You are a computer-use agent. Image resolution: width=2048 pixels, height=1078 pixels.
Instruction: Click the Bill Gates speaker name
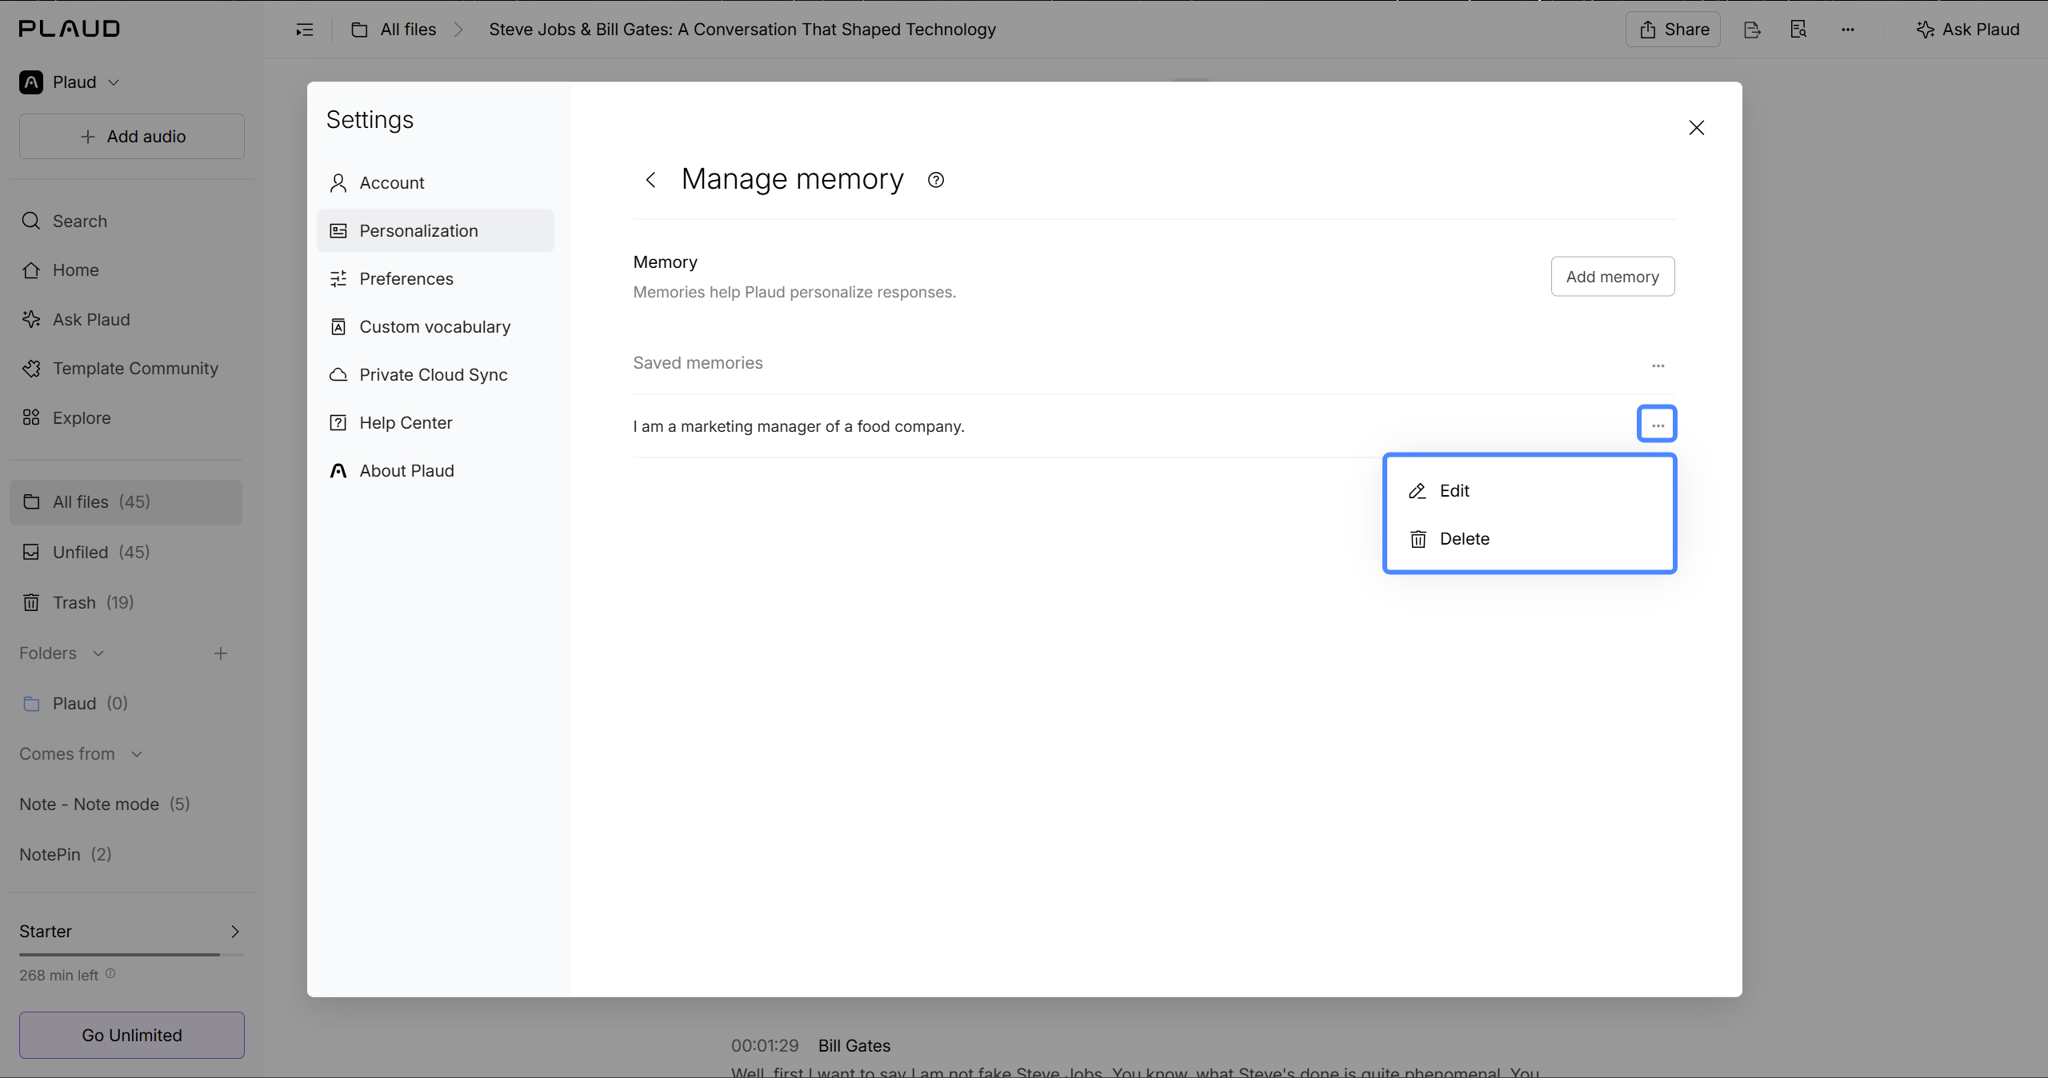854,1046
